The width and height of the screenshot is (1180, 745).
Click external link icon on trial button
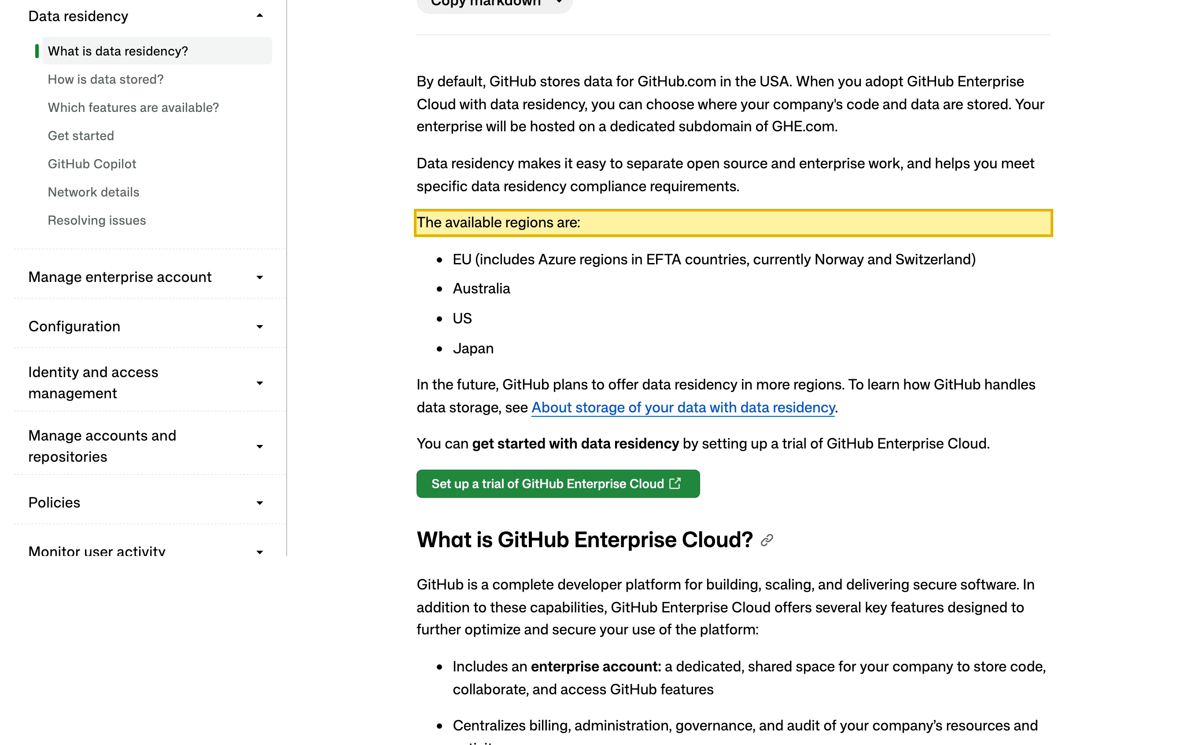pyautogui.click(x=675, y=483)
